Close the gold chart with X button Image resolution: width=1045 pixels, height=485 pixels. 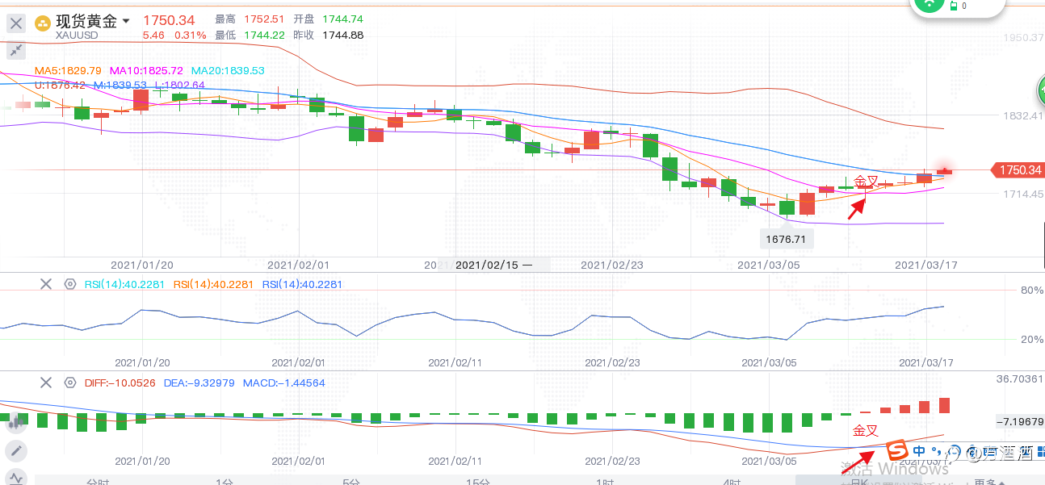coord(16,24)
